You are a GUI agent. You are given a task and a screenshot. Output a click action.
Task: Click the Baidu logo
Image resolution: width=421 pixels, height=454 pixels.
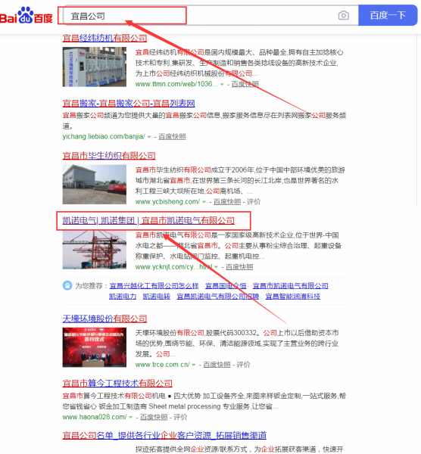coord(27,15)
